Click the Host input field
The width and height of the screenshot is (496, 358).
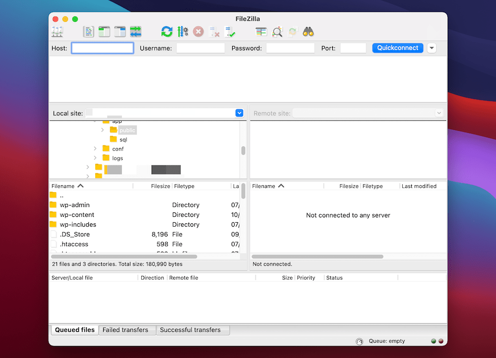click(103, 48)
